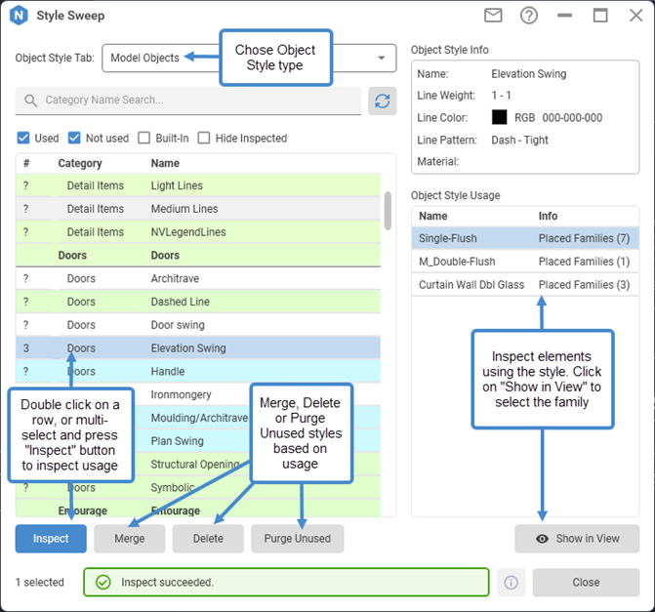Select the Plan Swing row
The image size is (655, 612).
pyautogui.click(x=198, y=441)
